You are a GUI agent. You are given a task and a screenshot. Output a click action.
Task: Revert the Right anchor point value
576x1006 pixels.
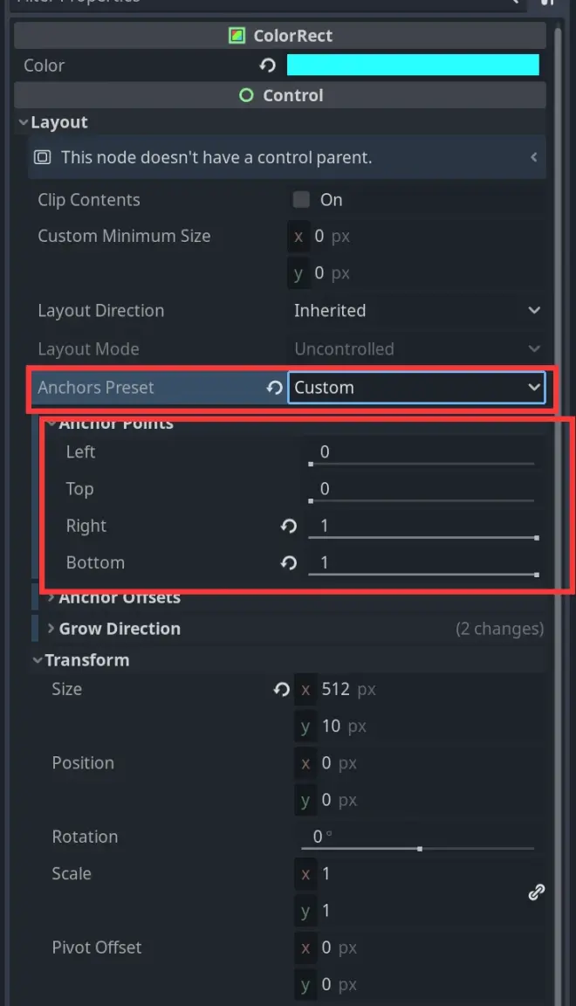pos(289,526)
